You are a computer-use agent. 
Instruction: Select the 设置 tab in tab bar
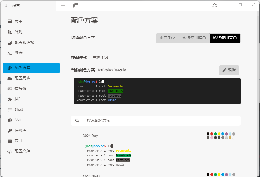pyautogui.click(x=29, y=6)
